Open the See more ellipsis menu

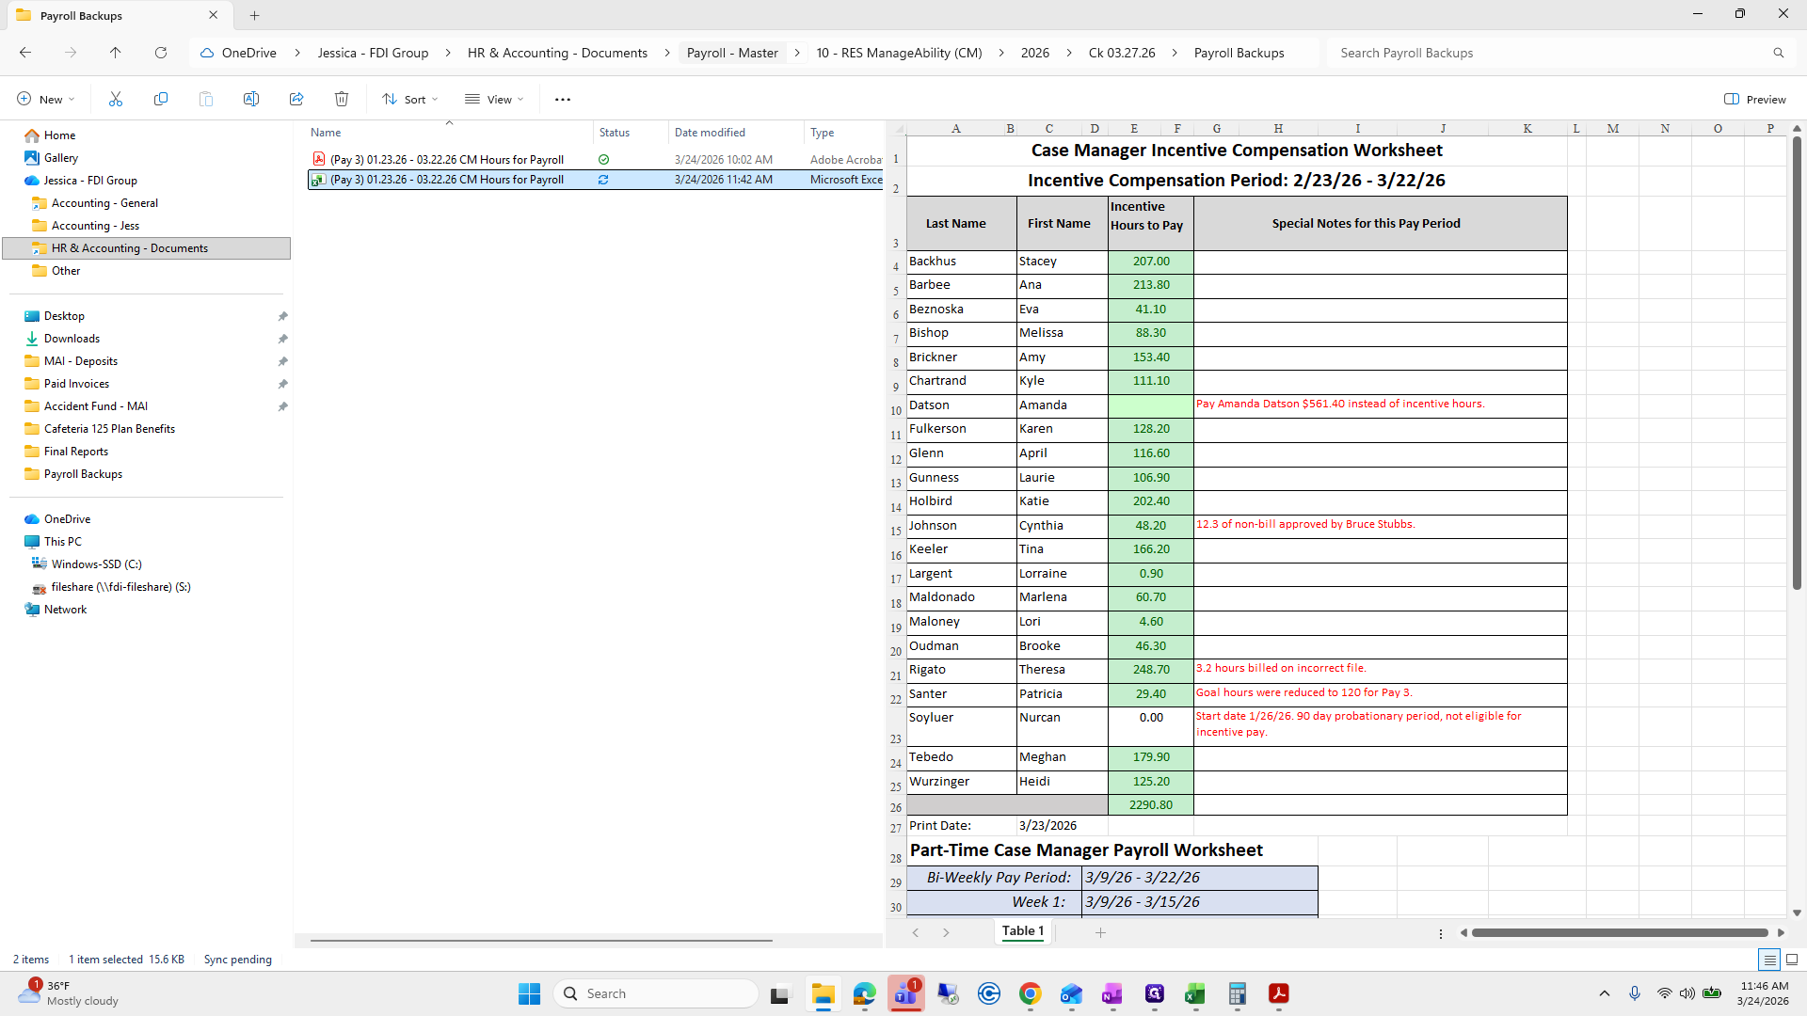coord(563,99)
